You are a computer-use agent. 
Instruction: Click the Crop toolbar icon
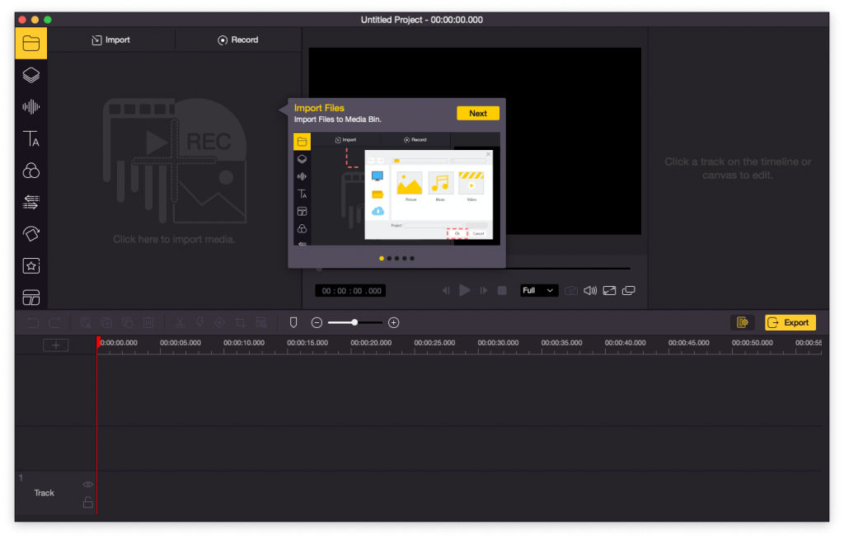pos(241,322)
